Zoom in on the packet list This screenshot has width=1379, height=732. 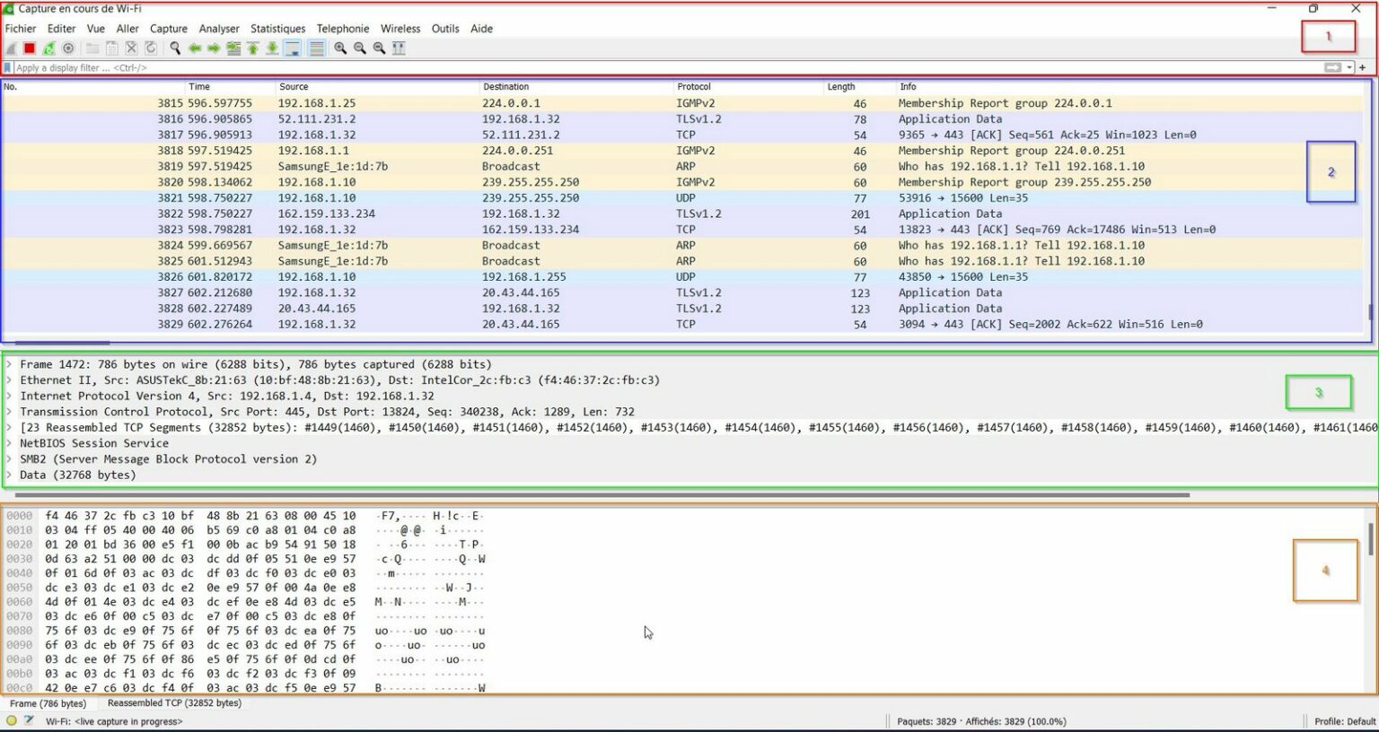[340, 48]
